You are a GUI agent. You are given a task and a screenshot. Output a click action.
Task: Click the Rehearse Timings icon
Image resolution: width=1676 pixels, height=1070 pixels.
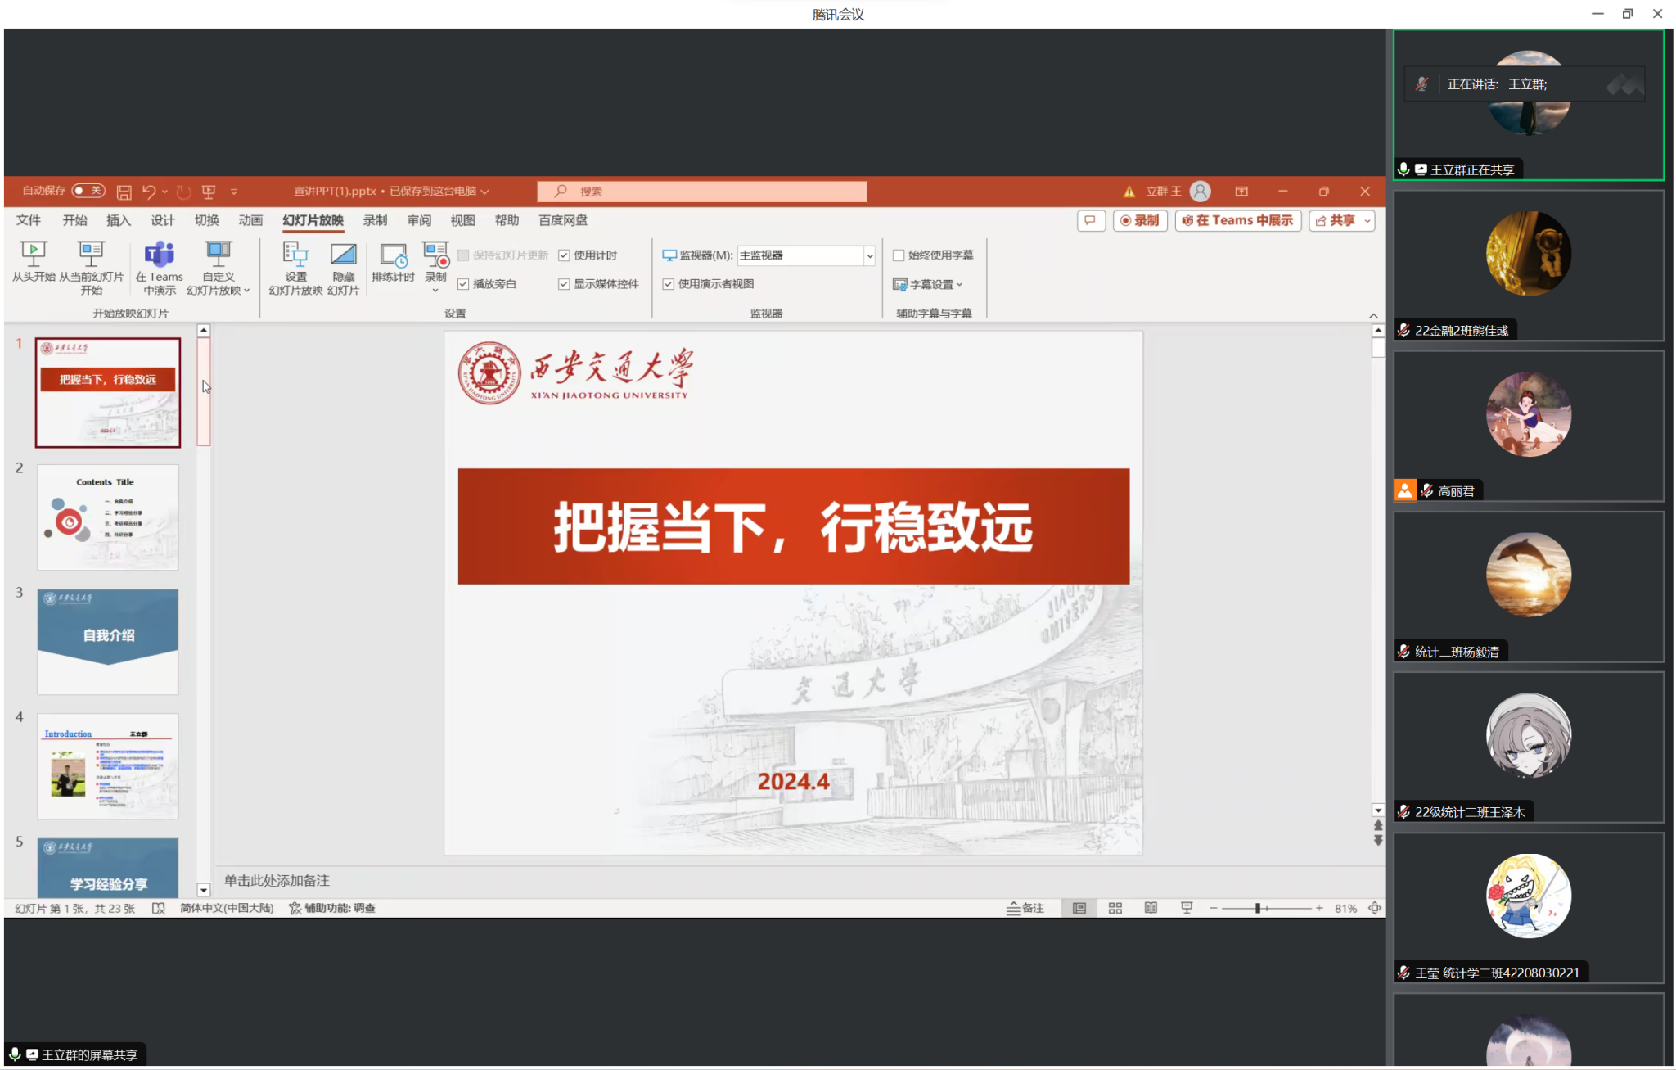[x=393, y=256]
